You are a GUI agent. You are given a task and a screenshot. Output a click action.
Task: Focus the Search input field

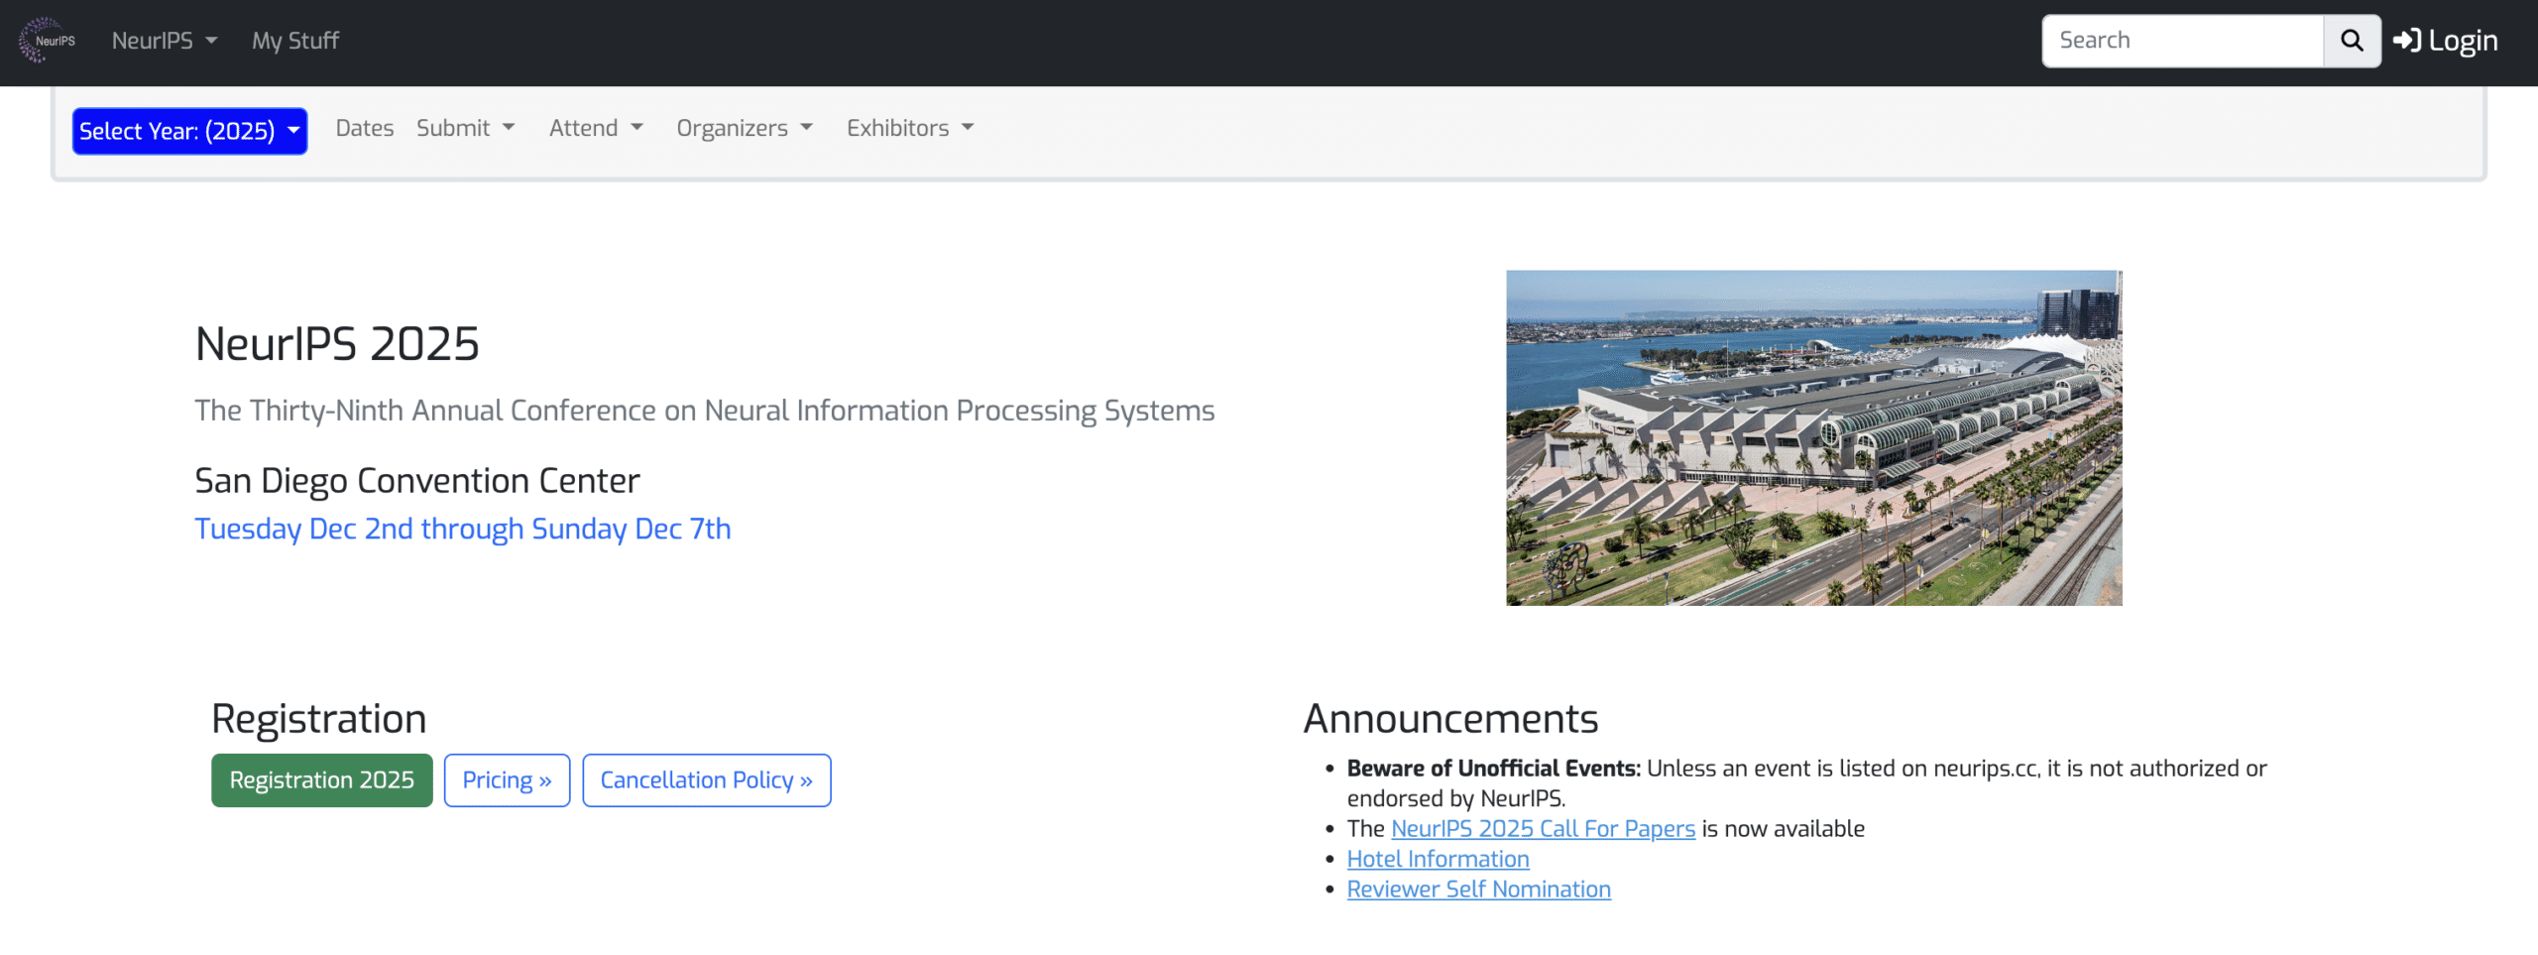pos(2182,41)
